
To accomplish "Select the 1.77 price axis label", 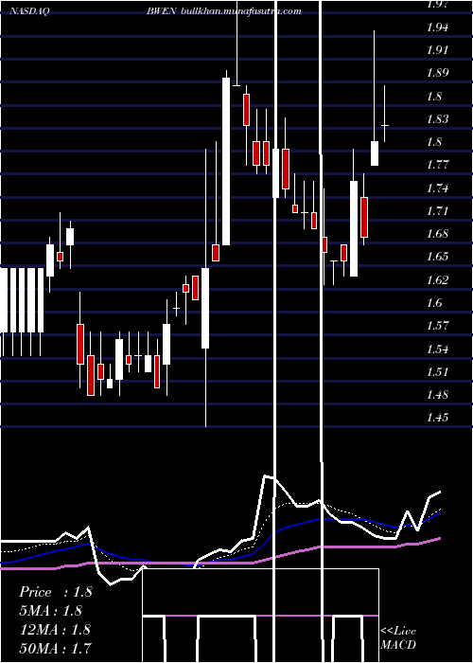I will [x=437, y=165].
